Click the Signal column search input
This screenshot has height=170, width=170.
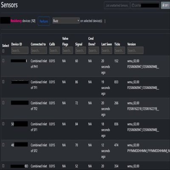[81, 50]
